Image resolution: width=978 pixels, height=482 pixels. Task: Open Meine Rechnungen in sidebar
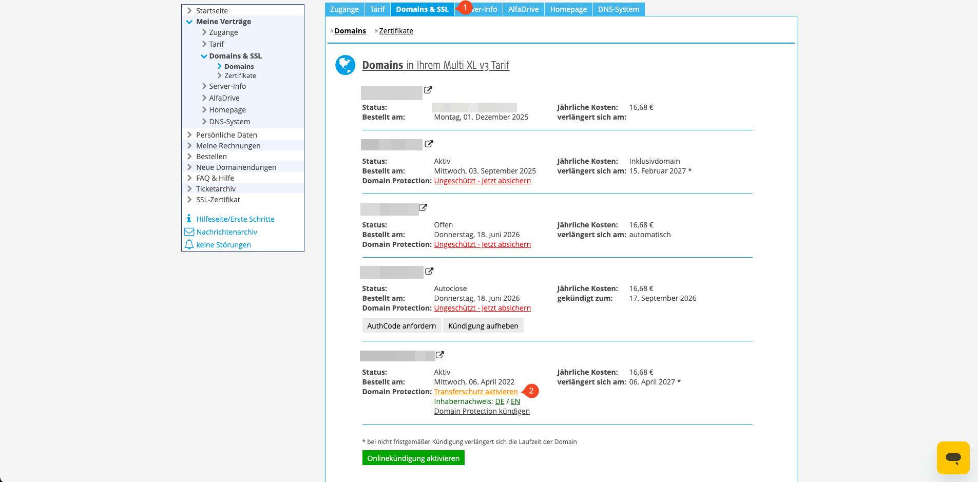228,146
